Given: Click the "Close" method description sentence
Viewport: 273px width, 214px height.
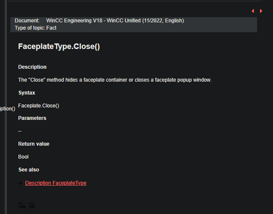Looking at the screenshot, I should pos(115,80).
